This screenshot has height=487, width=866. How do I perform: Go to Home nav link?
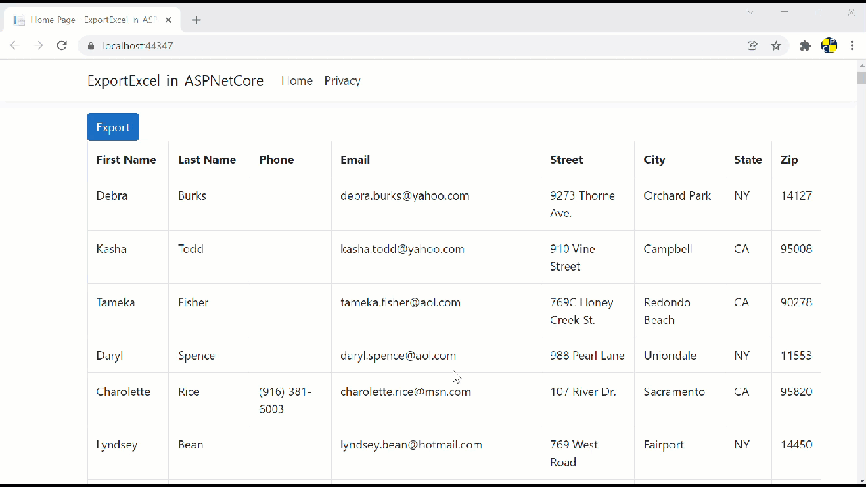[x=297, y=80]
